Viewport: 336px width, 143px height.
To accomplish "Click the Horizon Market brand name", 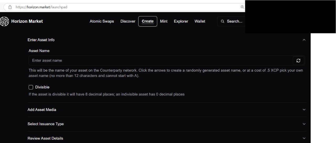I will [x=27, y=21].
